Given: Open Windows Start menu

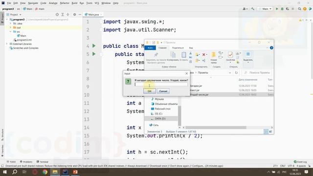Looking at the screenshot, I should [4, 172].
